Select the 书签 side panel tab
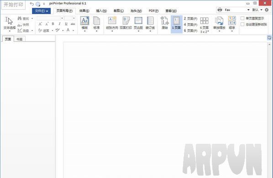273x178 pixels. [20, 39]
